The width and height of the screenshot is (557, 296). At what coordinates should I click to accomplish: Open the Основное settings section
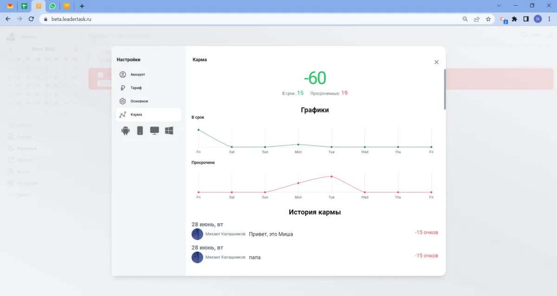click(139, 101)
